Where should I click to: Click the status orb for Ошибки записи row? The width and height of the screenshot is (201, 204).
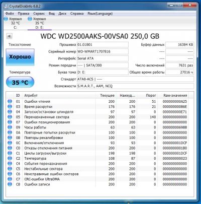pos(10,184)
